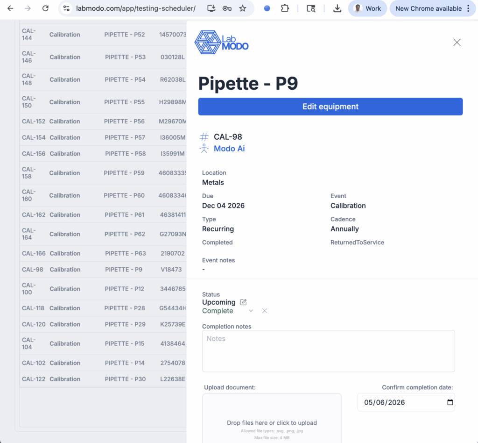Click the CAL-122 cell
Screen dimensions: 478x443
34,379
